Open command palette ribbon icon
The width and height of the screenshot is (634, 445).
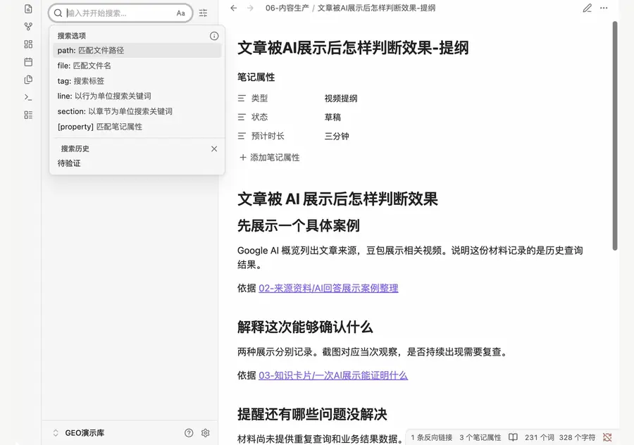pos(28,97)
